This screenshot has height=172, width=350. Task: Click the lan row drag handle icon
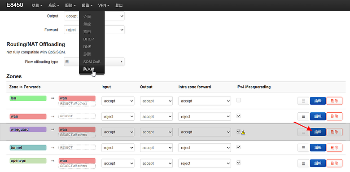(x=303, y=101)
